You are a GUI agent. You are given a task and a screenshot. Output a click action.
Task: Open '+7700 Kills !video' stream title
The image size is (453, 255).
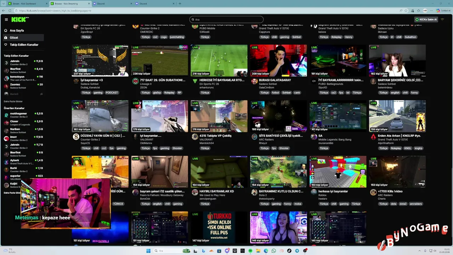click(390, 191)
